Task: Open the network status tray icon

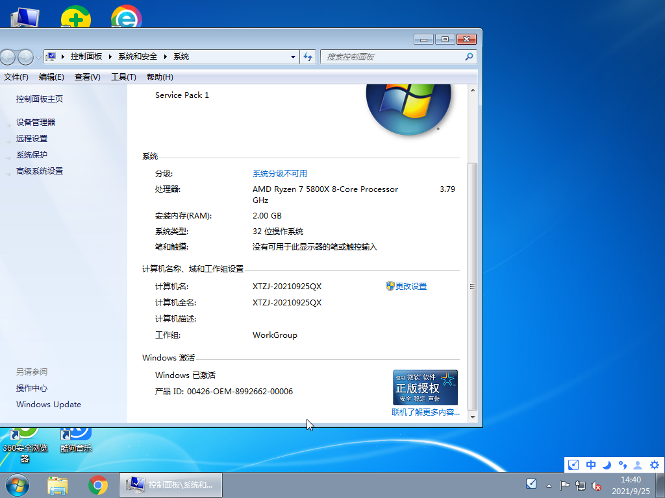Action: [581, 484]
